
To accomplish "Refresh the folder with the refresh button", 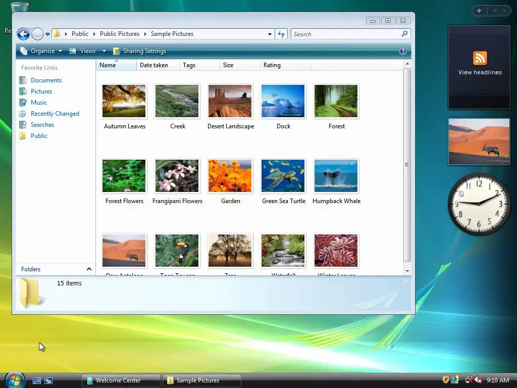I will (x=281, y=34).
